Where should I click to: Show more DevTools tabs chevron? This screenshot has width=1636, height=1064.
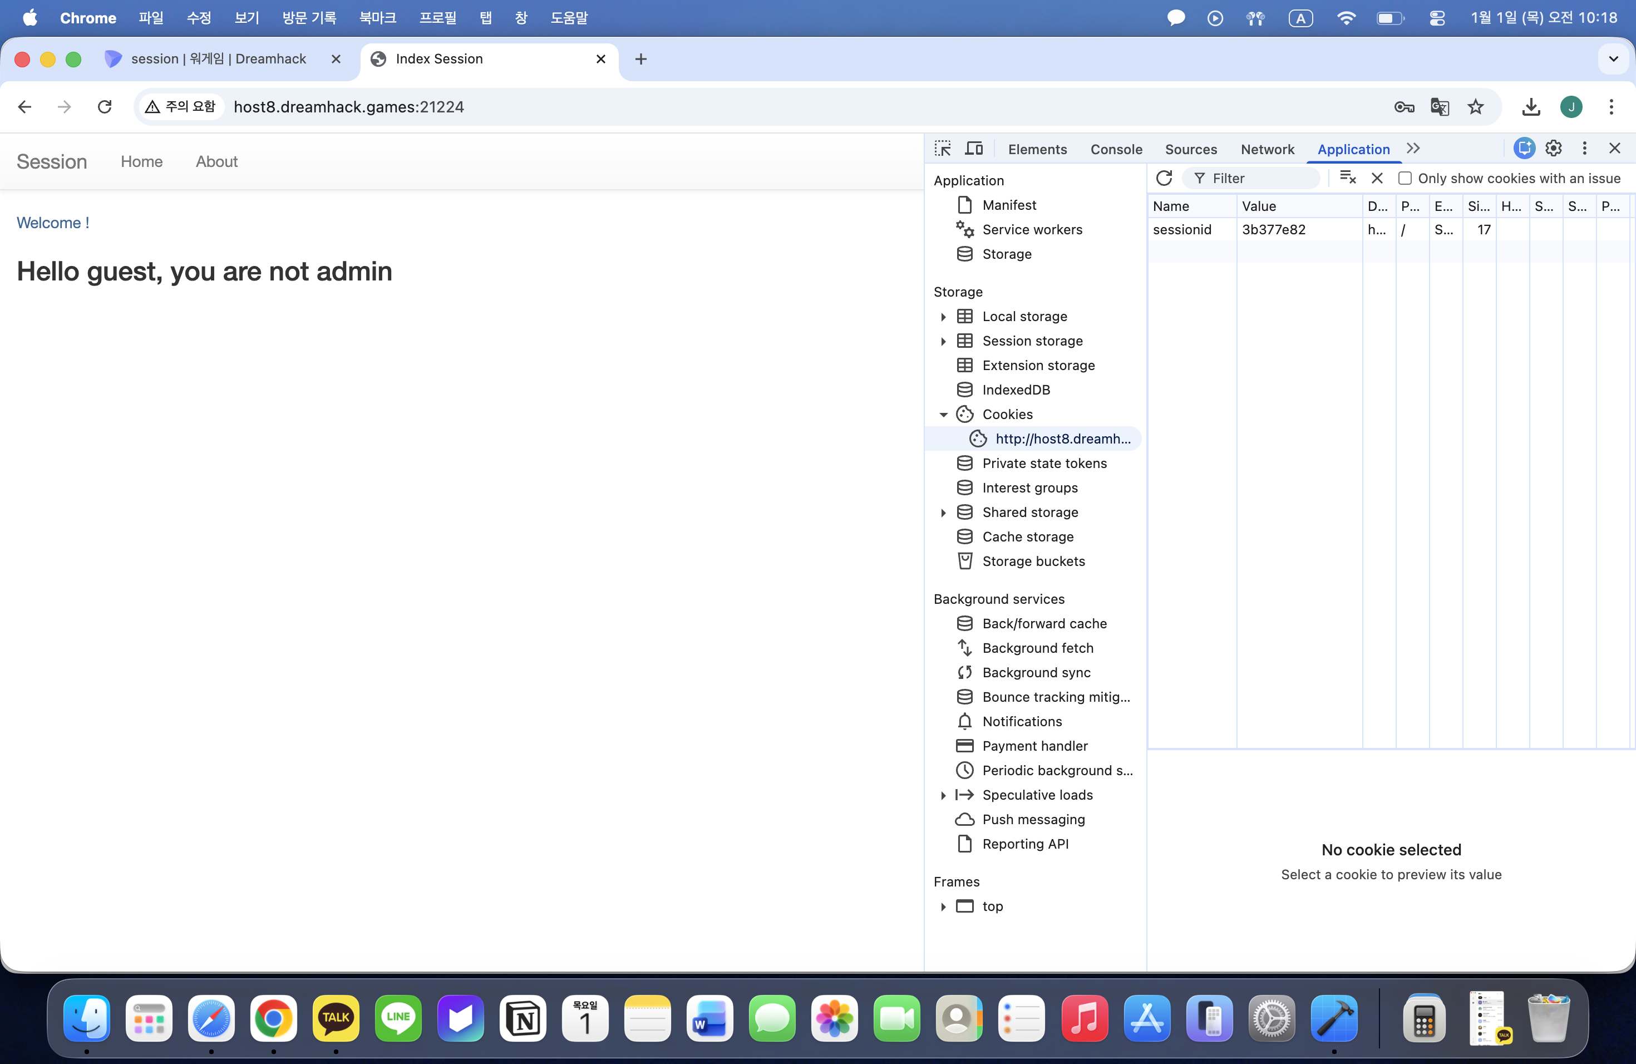click(x=1413, y=149)
